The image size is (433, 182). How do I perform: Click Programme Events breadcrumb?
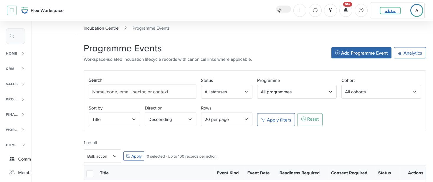[x=151, y=28]
